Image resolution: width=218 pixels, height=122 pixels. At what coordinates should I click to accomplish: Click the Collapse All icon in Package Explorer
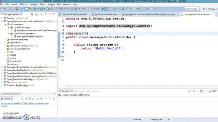(x=32, y=14)
